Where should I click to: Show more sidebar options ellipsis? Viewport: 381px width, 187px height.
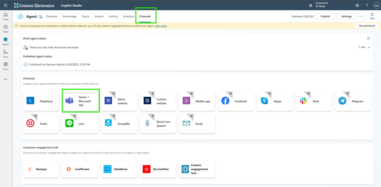[x=6, y=79]
